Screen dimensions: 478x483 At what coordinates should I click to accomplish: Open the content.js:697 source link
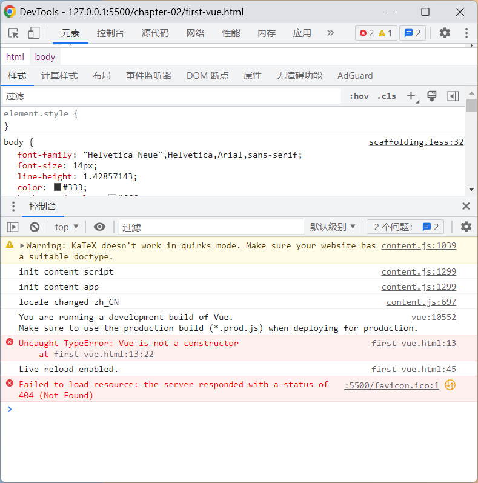421,302
